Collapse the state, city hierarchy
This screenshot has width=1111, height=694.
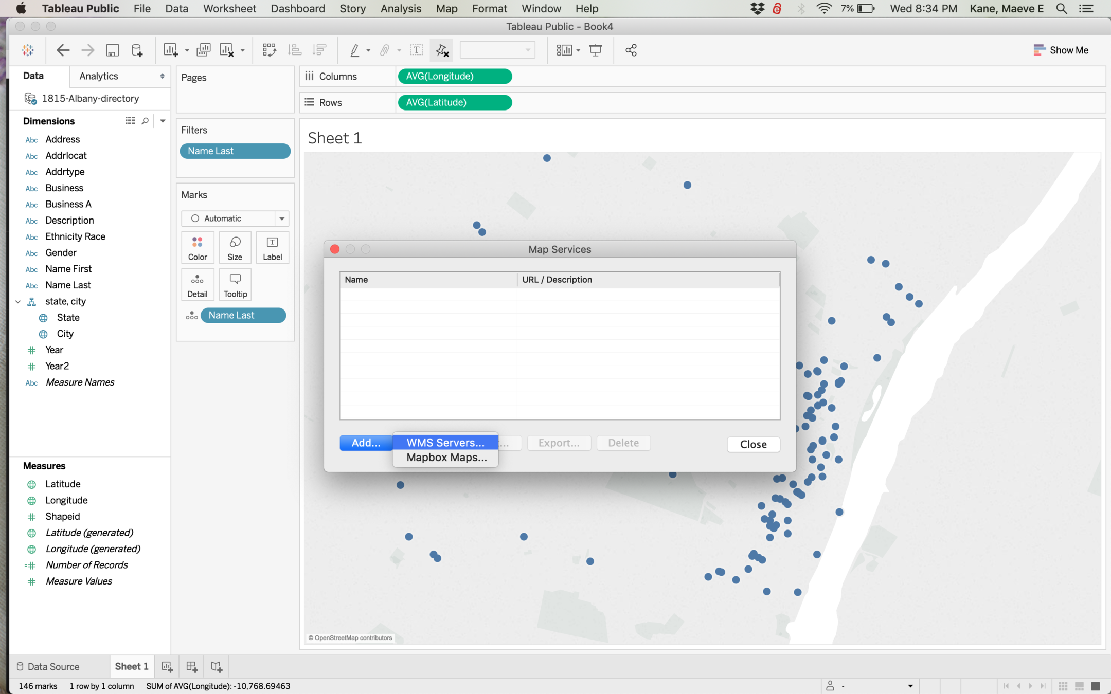[18, 301]
